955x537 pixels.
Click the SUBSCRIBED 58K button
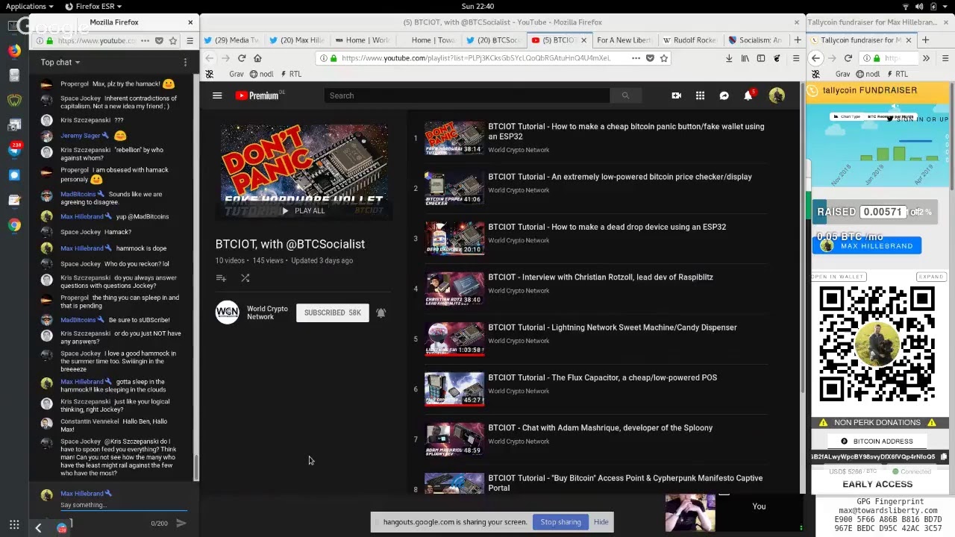tap(332, 313)
